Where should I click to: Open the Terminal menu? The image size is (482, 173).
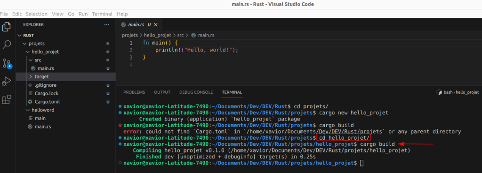[x=102, y=14]
